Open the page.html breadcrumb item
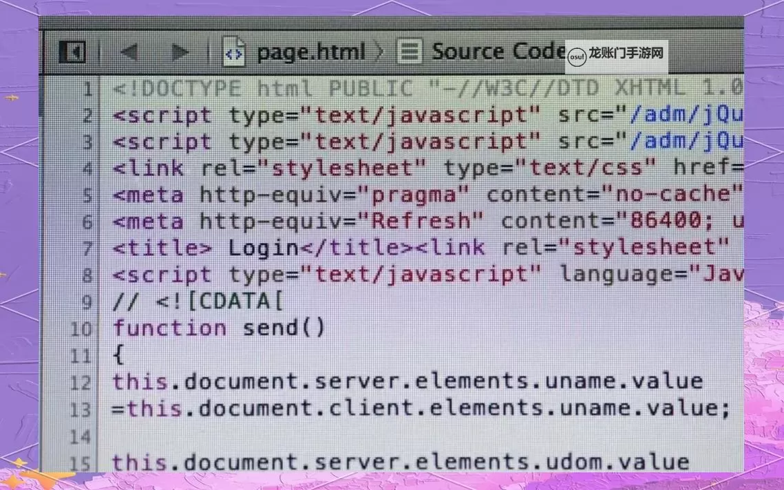The image size is (784, 490). 310,52
